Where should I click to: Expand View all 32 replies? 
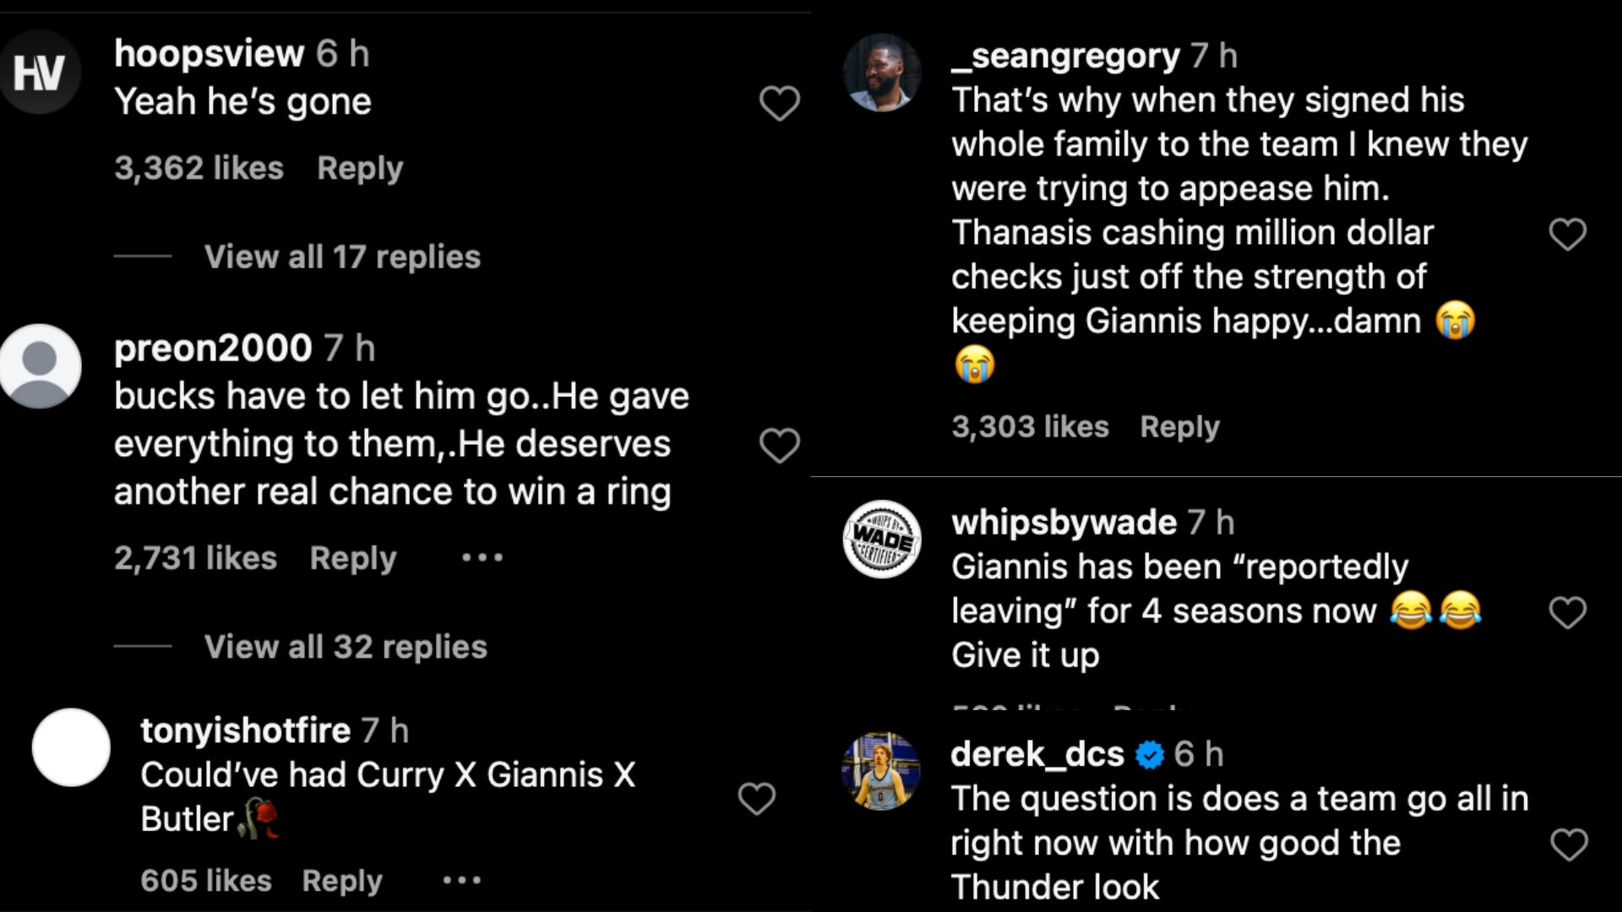[346, 647]
